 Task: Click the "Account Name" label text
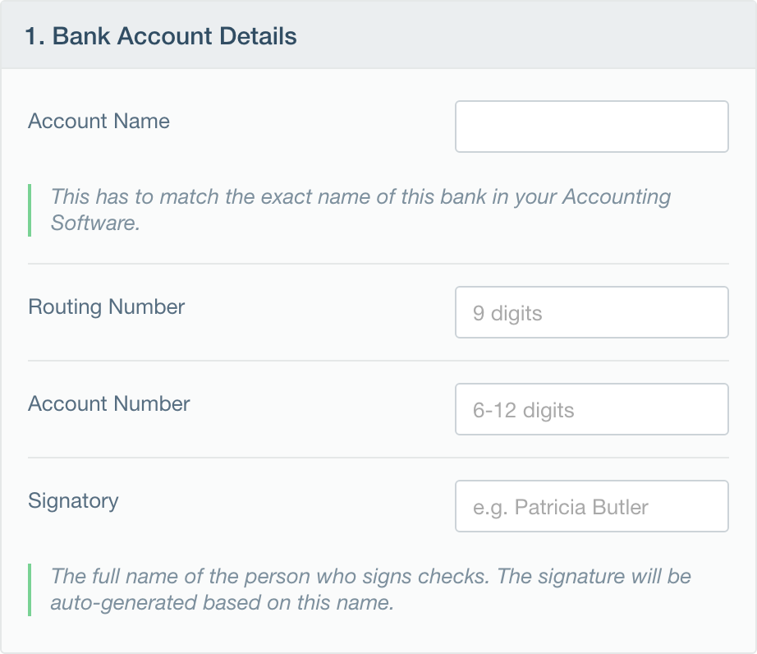(99, 122)
